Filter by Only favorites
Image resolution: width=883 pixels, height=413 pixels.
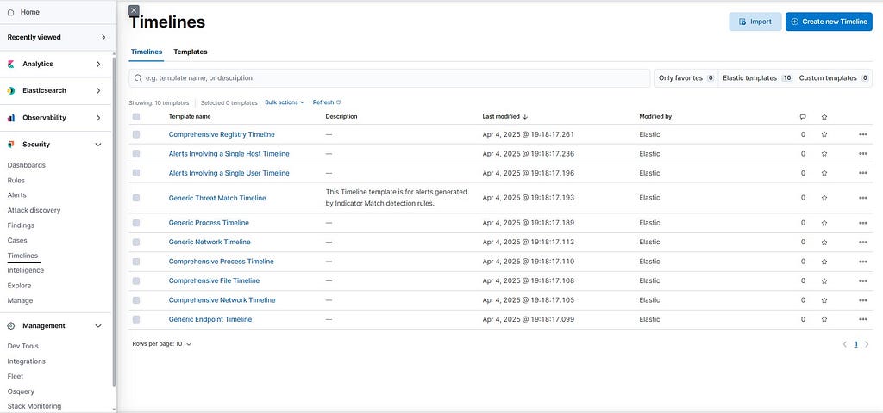coord(686,78)
